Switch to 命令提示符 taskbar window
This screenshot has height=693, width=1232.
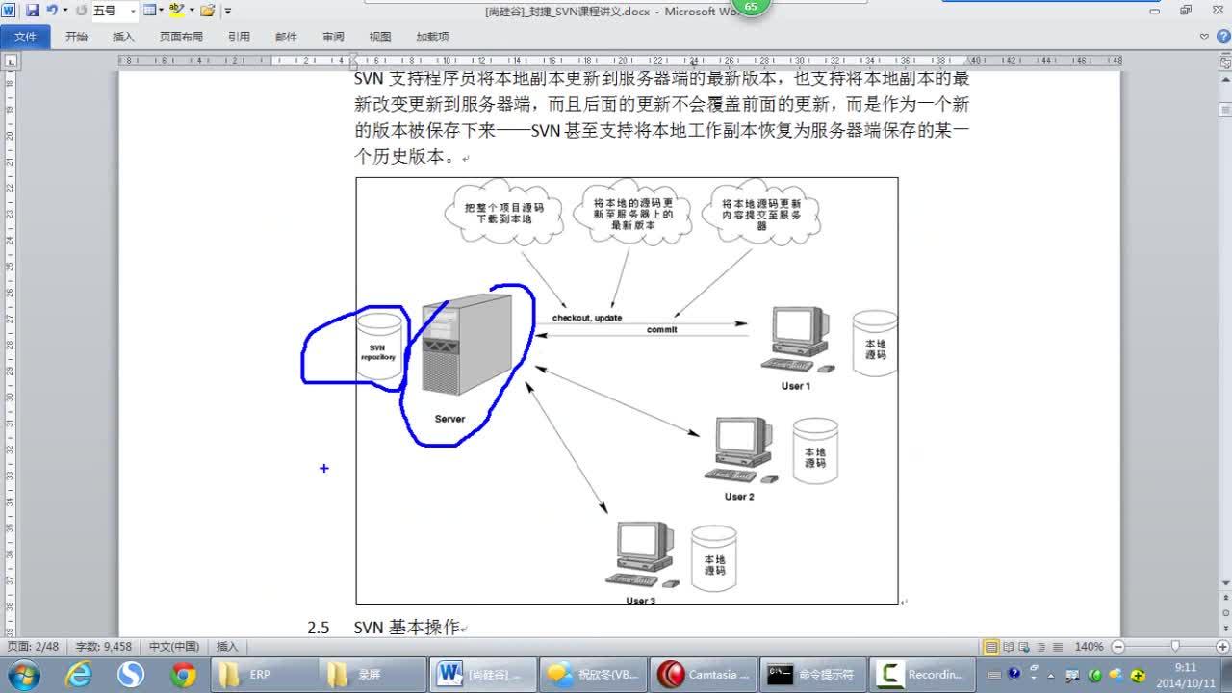click(814, 675)
